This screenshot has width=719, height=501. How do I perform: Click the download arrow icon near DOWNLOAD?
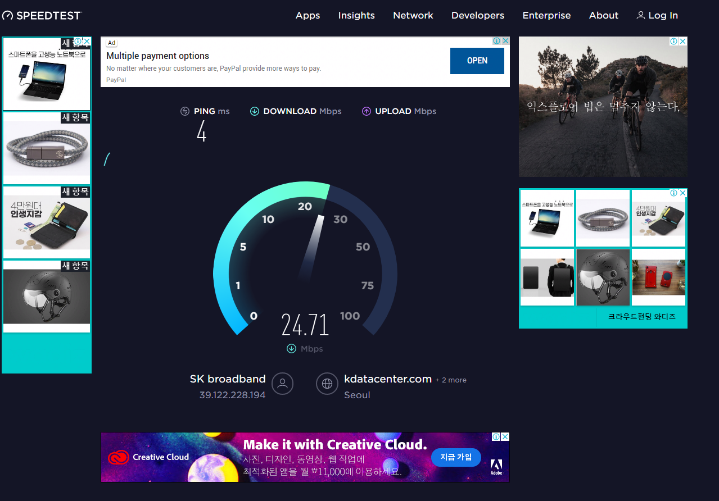pyautogui.click(x=255, y=111)
